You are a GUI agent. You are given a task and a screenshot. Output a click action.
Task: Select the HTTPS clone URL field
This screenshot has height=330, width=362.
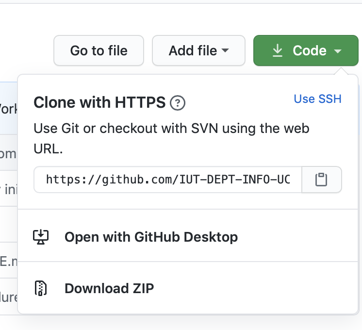[x=168, y=180]
